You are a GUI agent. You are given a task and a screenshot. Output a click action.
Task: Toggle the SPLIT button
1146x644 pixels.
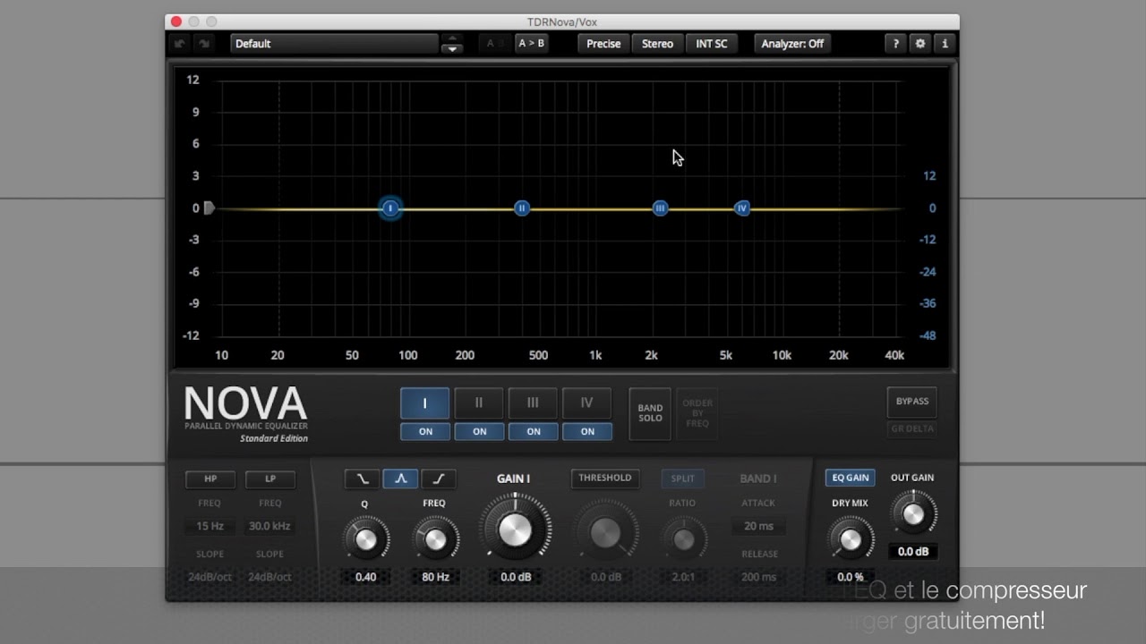coord(683,479)
